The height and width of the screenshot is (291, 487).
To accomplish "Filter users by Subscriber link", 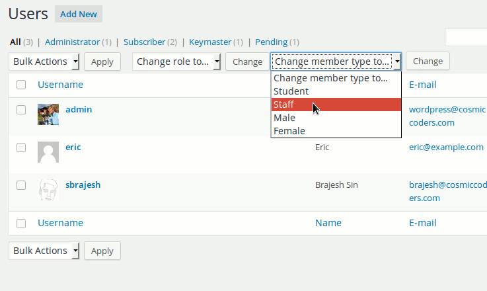I will tap(144, 42).
